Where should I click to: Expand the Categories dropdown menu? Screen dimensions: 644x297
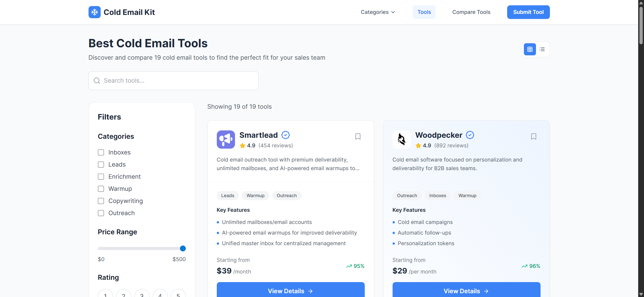(x=378, y=12)
